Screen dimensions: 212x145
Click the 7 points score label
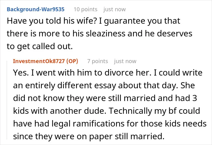(98, 61)
